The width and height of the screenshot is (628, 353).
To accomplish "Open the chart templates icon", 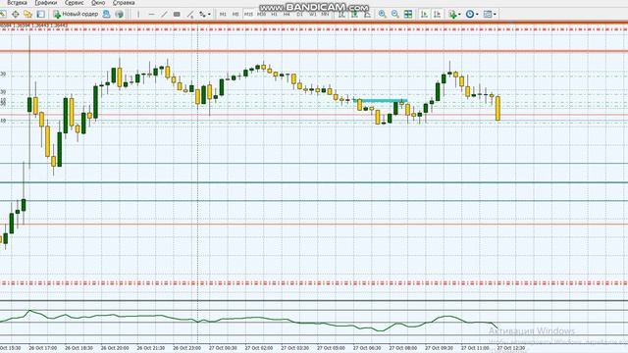I will tap(488, 15).
